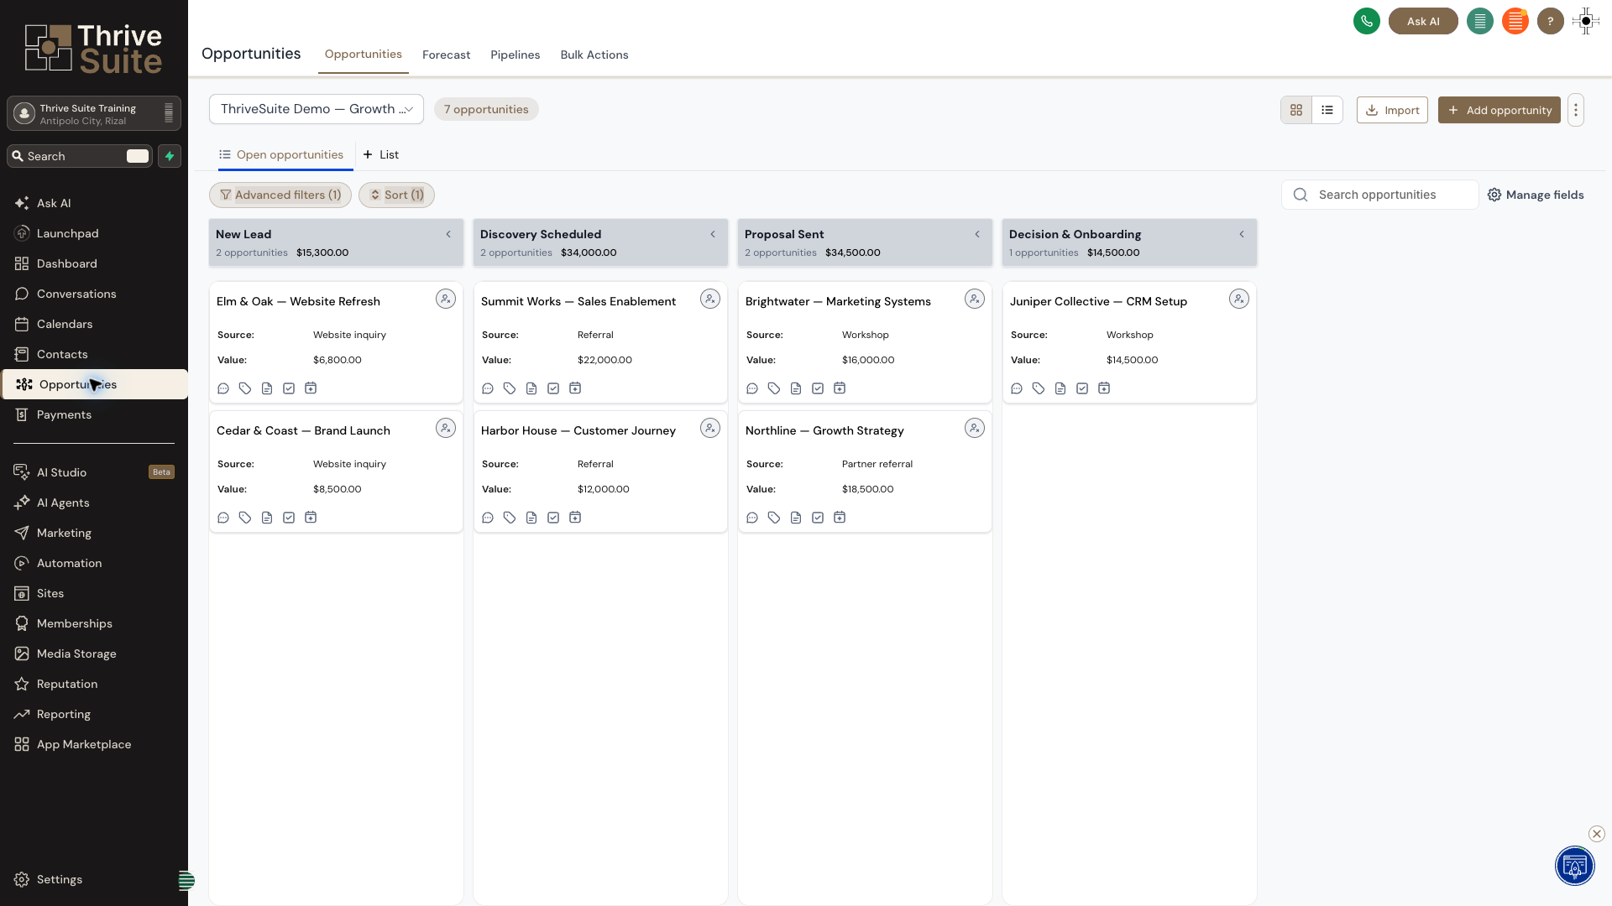
Task: Click assign owner icon on Northline card
Action: pos(975,429)
